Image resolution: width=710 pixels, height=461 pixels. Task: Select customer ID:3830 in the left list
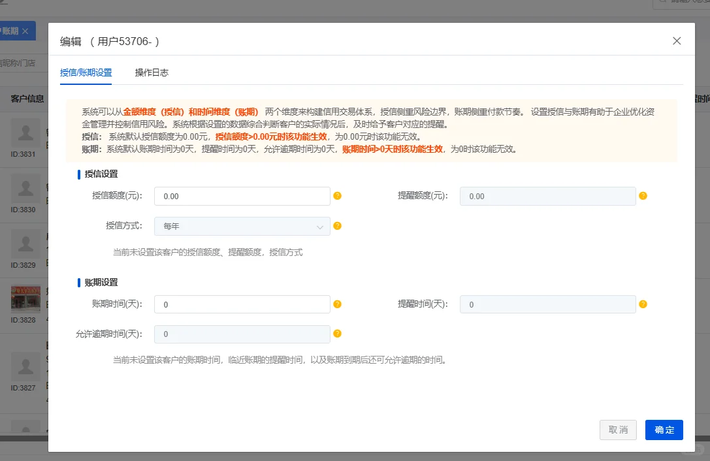25,186
